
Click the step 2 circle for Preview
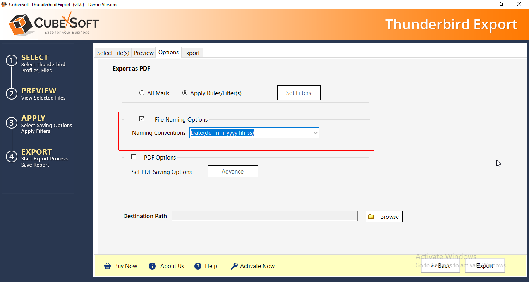click(x=12, y=94)
